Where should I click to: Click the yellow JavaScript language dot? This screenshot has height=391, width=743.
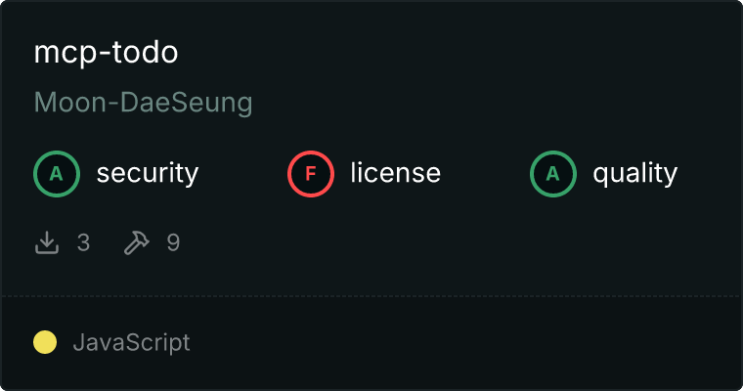[45, 342]
